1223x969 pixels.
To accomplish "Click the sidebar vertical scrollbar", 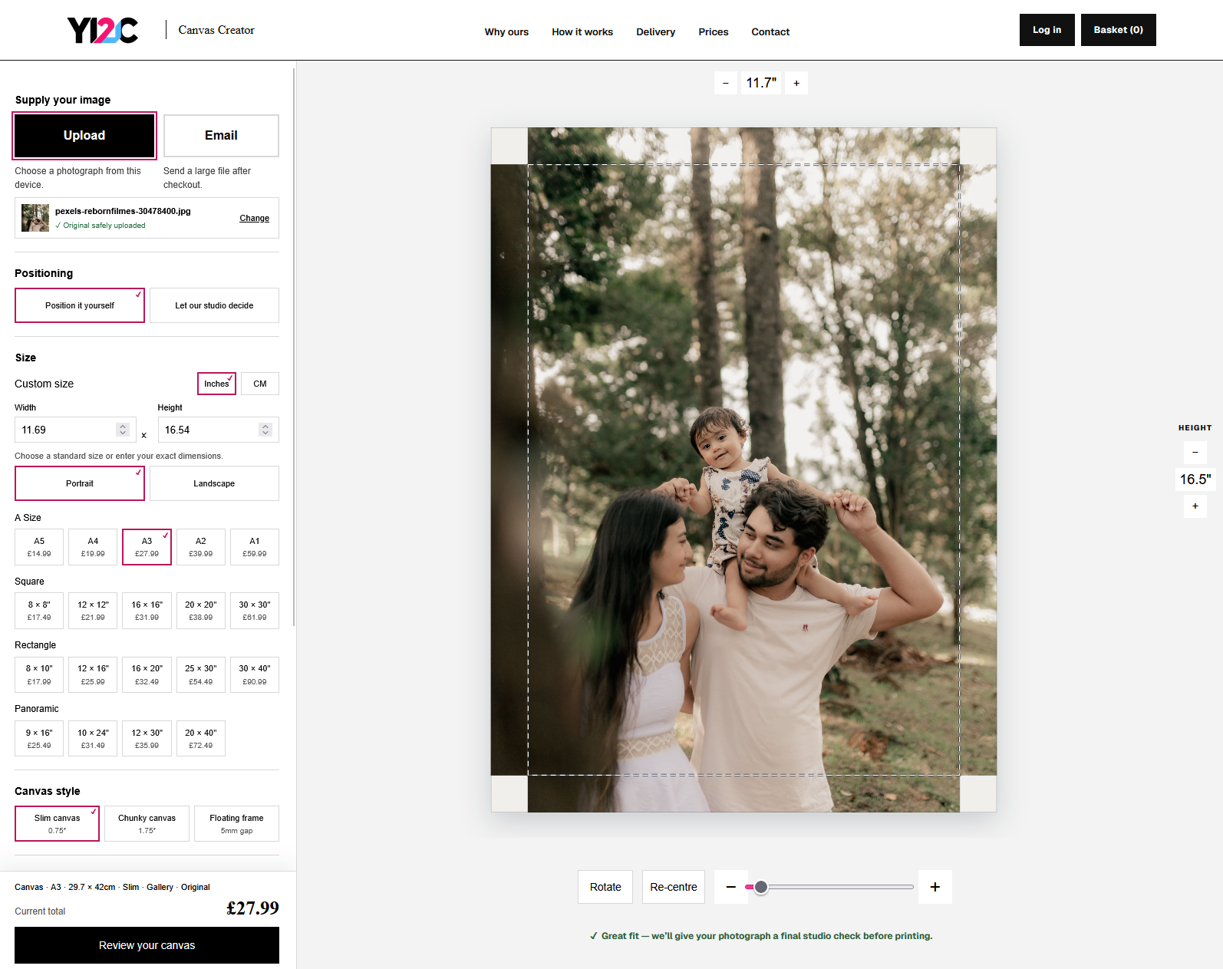I will coord(294,345).
